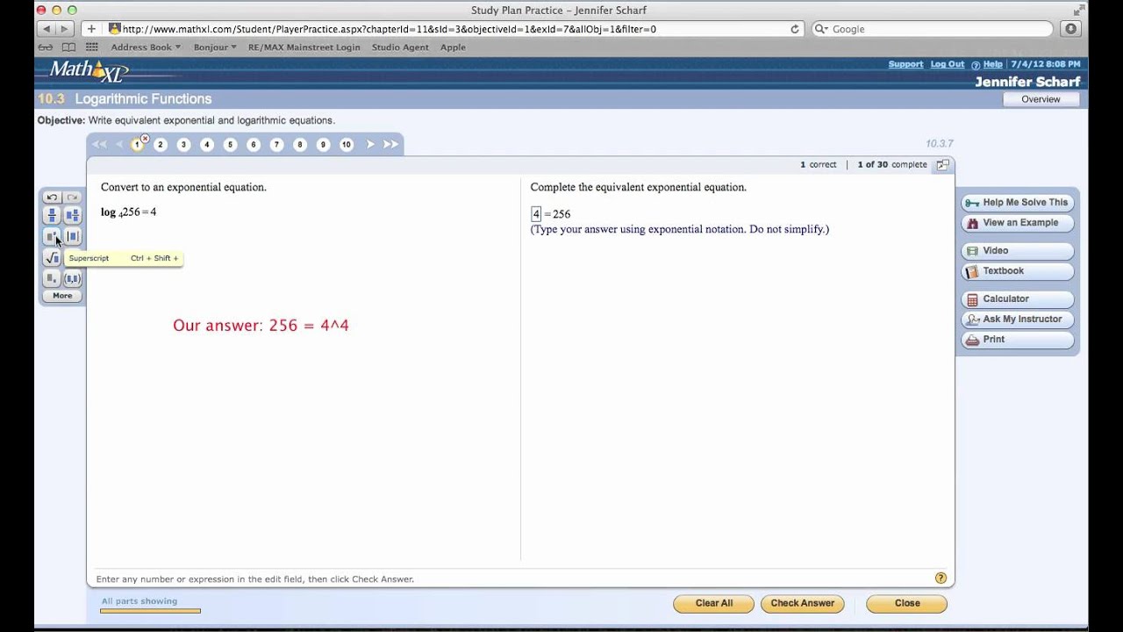This screenshot has height=632, width=1123.
Task: Go forward with Safari forward arrow
Action: 64,29
